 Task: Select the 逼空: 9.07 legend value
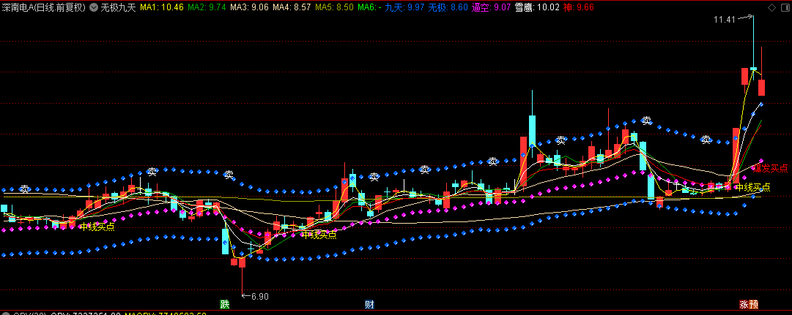coord(491,7)
